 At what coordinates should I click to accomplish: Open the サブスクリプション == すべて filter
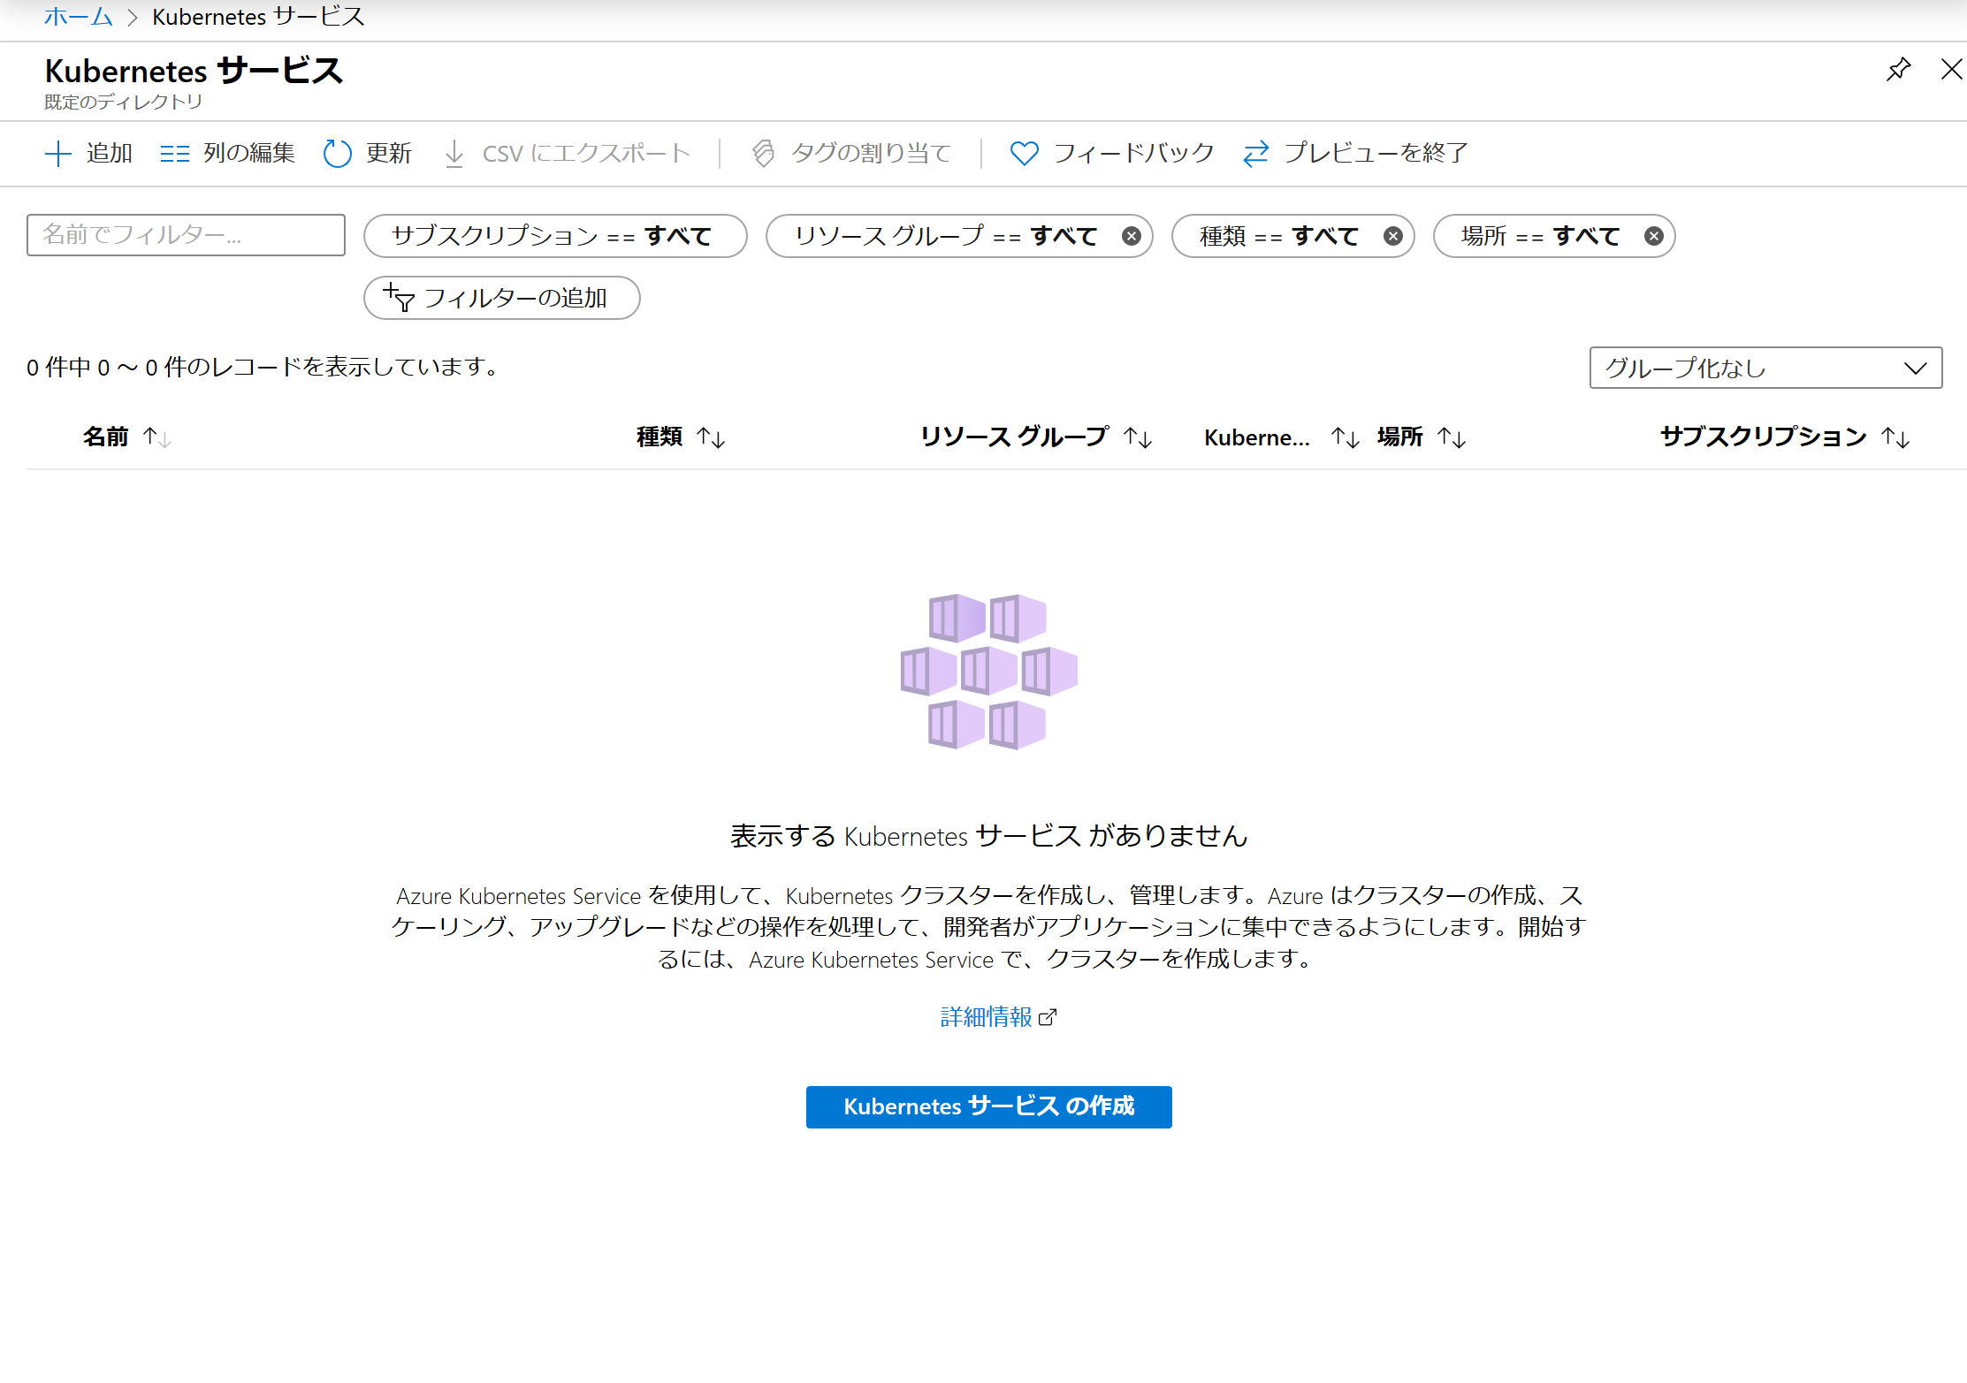tap(555, 236)
